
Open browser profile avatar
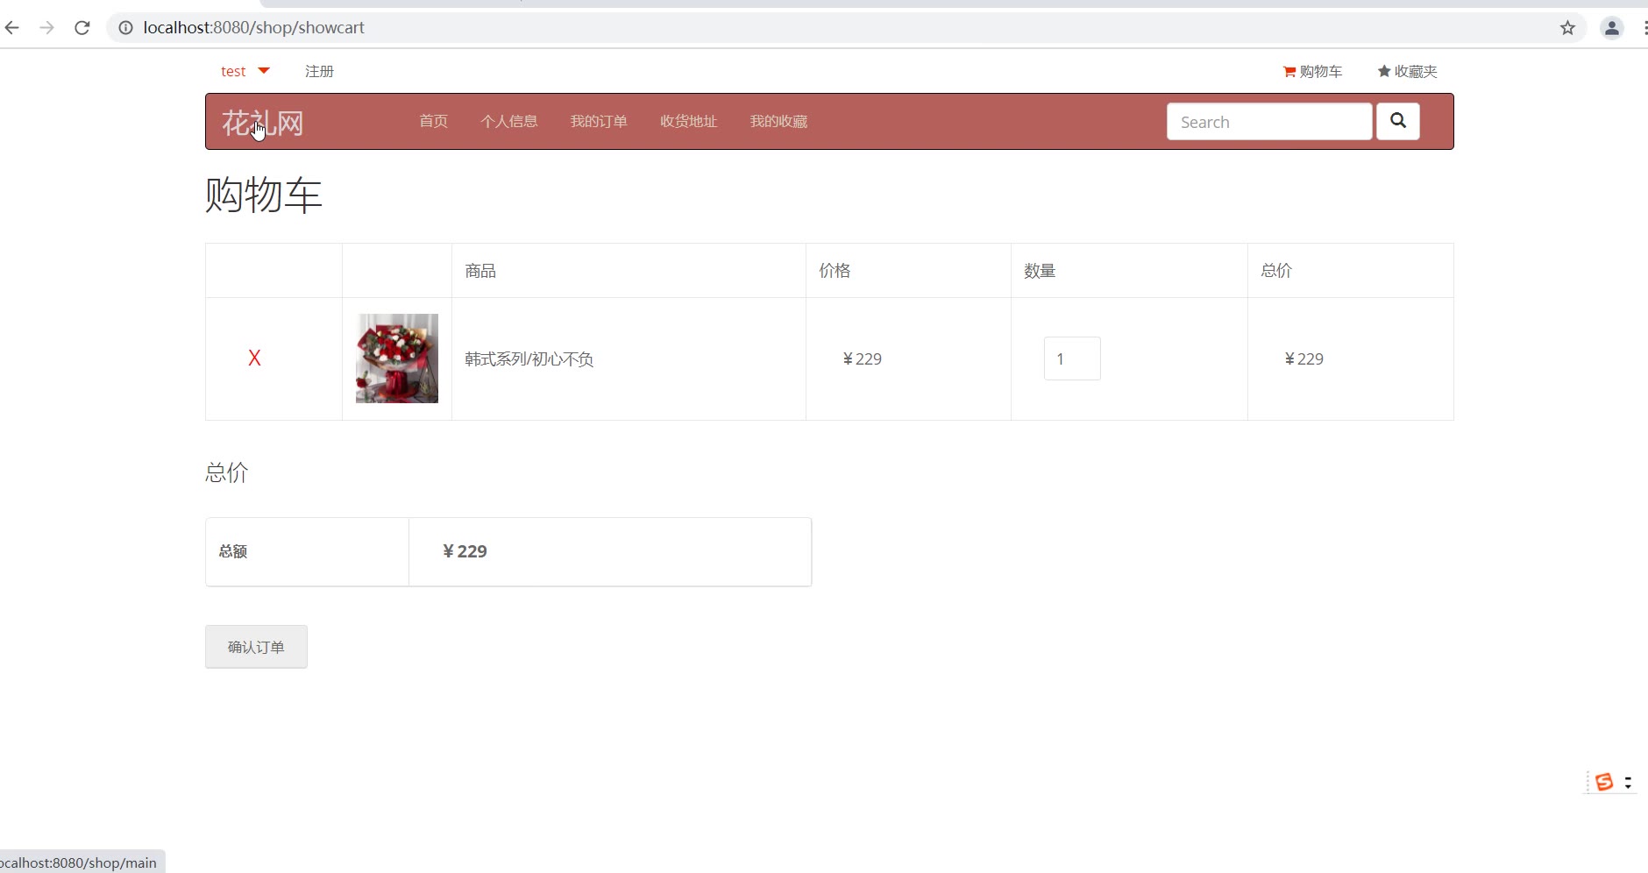(1611, 28)
